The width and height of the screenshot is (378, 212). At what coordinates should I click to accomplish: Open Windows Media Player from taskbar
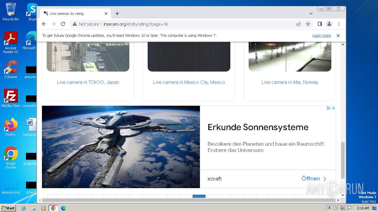coord(43,208)
